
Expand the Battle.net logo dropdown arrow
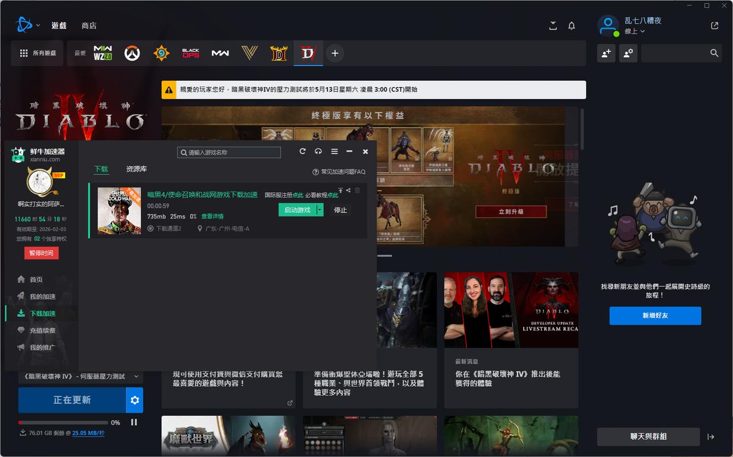click(38, 25)
